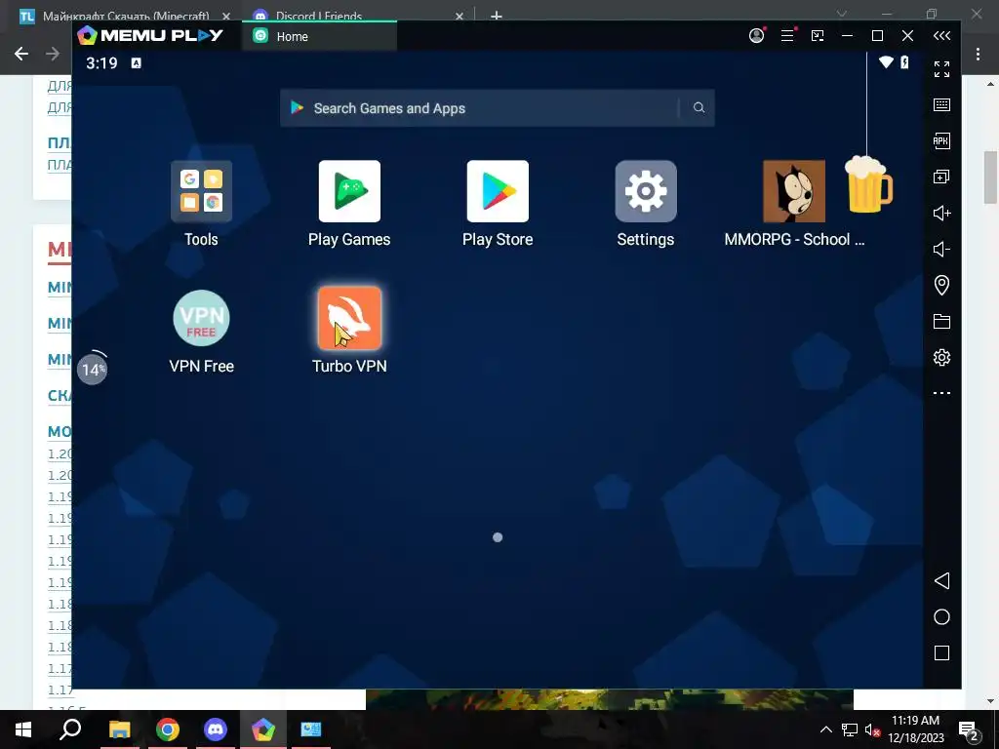
Task: Click the APK install icon
Action: point(941,140)
